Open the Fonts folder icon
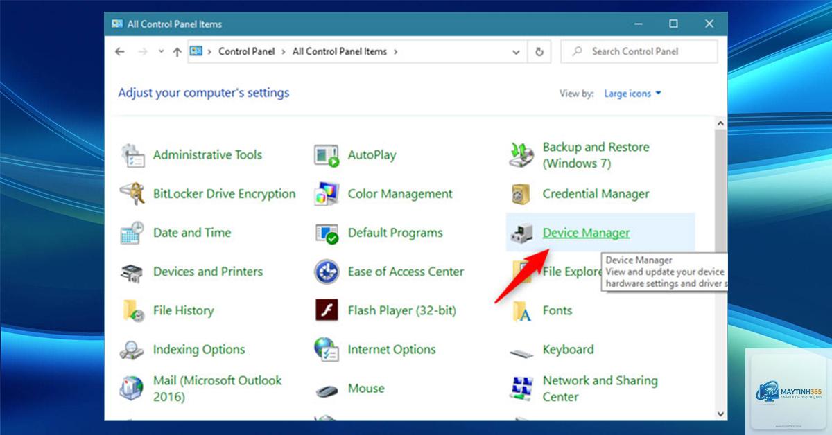Viewport: 832px width, 435px height. [x=521, y=310]
